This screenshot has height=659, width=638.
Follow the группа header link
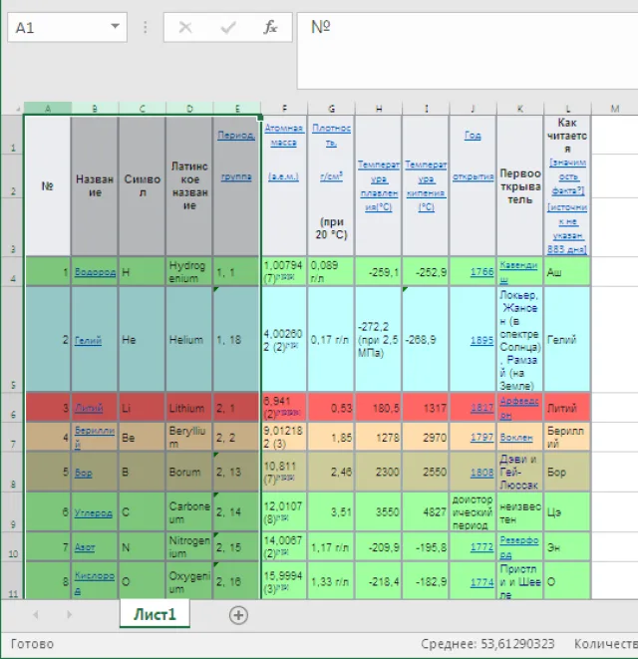click(236, 176)
